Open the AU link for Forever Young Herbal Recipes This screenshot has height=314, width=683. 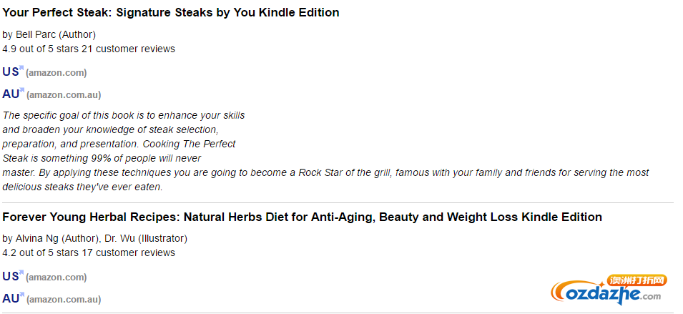point(11,298)
